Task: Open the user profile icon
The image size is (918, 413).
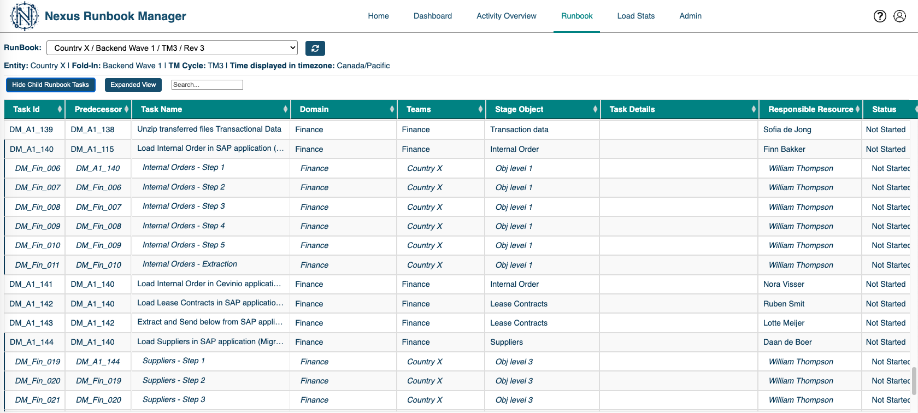Action: point(899,16)
